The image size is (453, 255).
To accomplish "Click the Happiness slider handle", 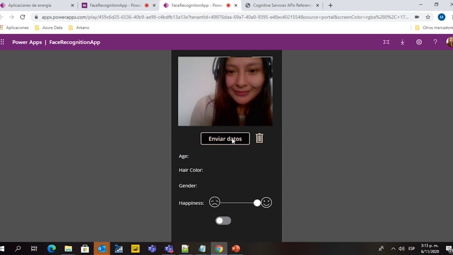I will point(257,203).
